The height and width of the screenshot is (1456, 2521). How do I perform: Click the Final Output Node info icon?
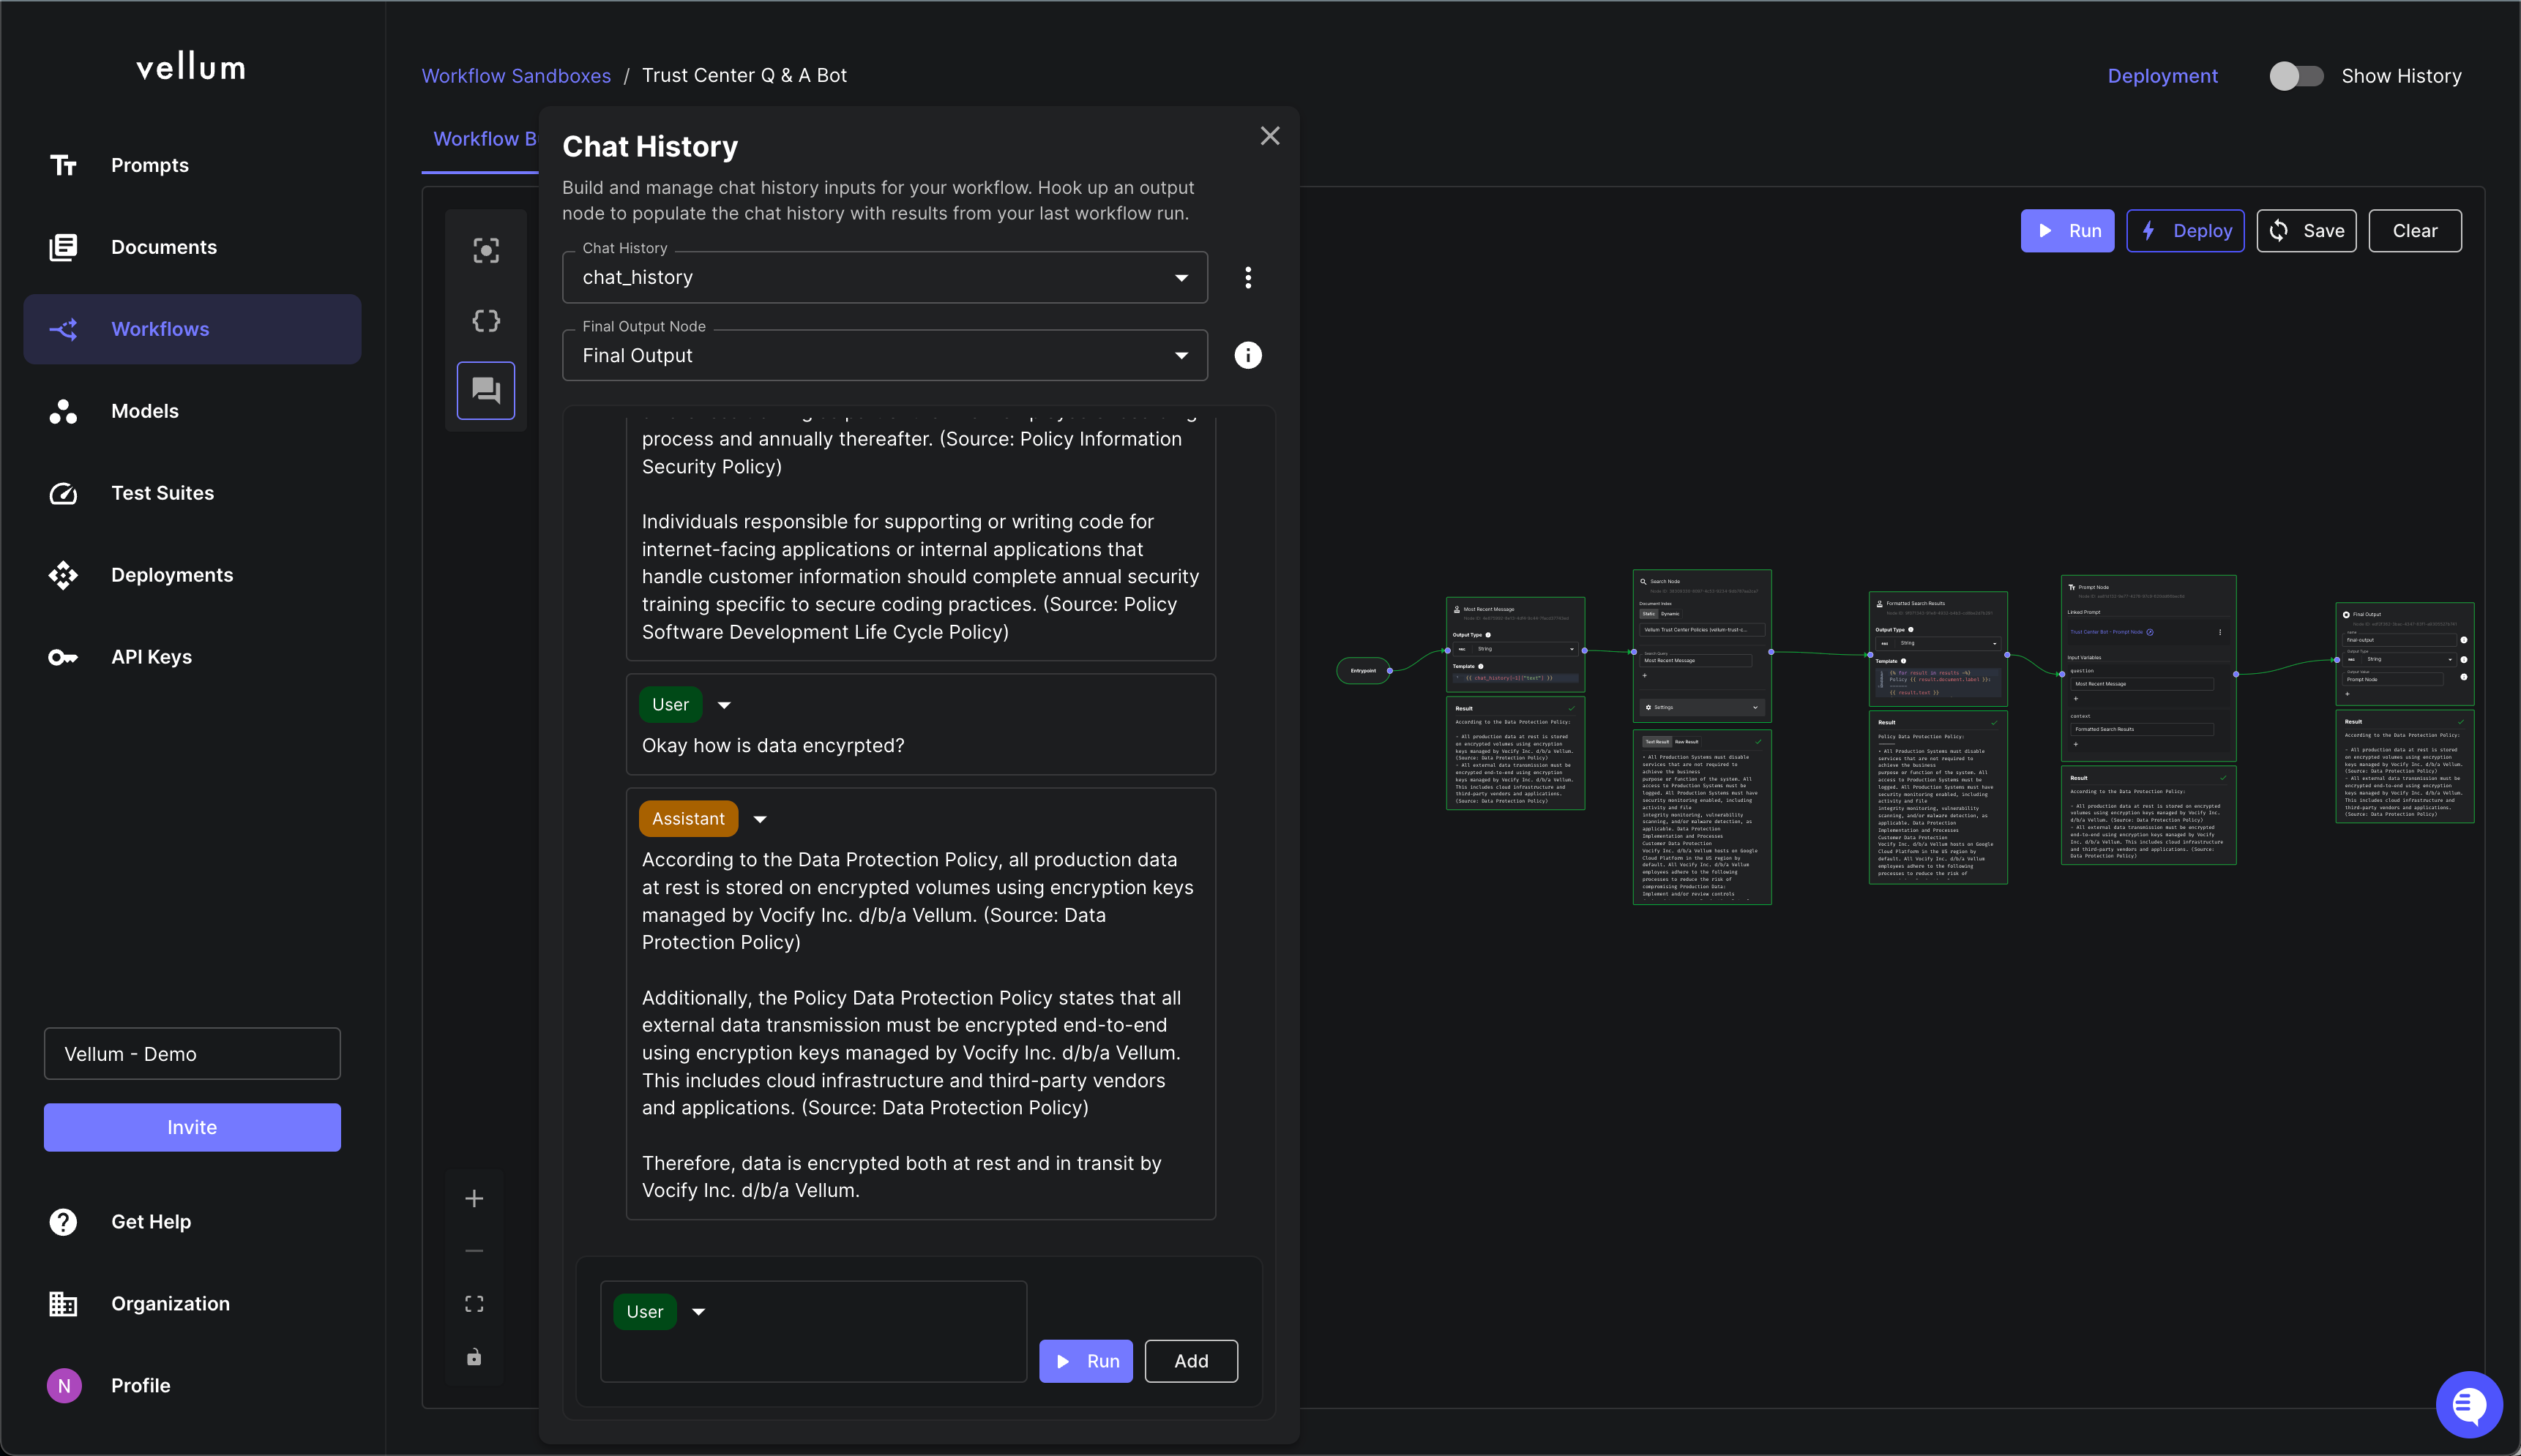(x=1247, y=355)
